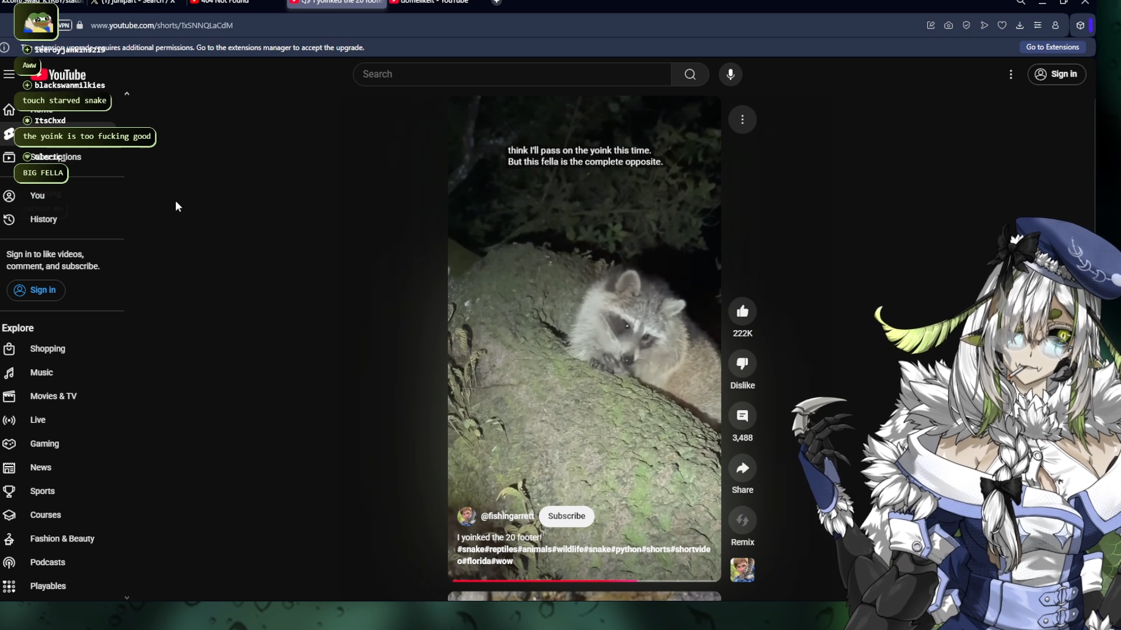Collapse the overlay chevron near sidebar top
Image resolution: width=1121 pixels, height=630 pixels.
127,93
